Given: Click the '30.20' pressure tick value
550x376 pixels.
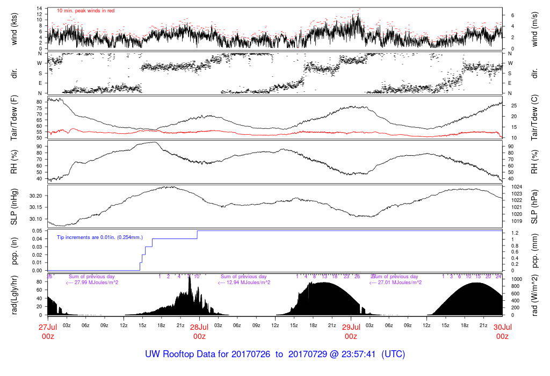Looking at the screenshot, I should pos(36,196).
